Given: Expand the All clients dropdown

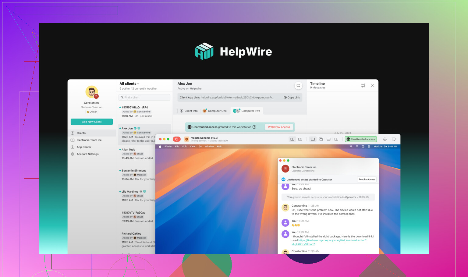Looking at the screenshot, I should [129, 84].
